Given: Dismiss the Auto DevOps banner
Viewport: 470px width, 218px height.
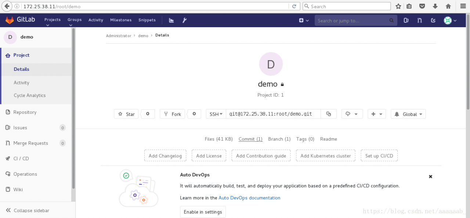Looking at the screenshot, I should point(431,177).
